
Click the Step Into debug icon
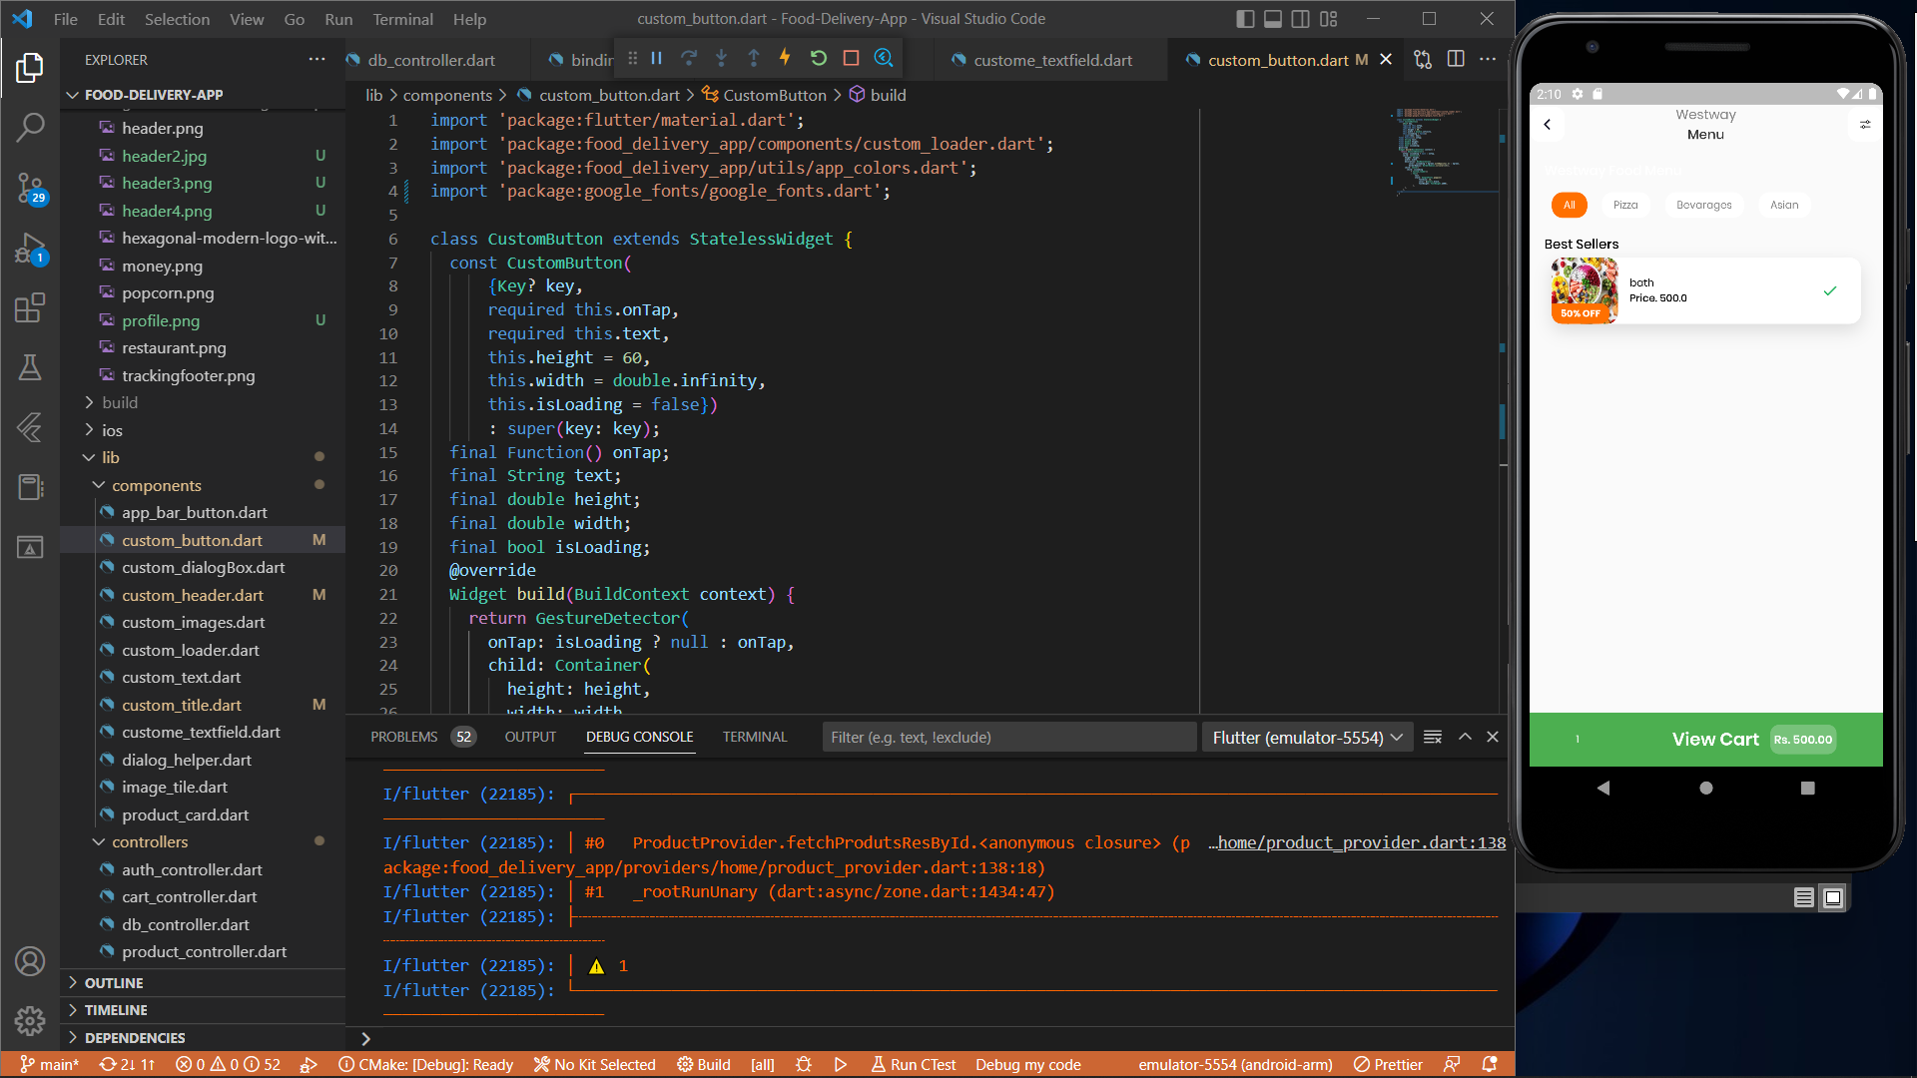(722, 58)
